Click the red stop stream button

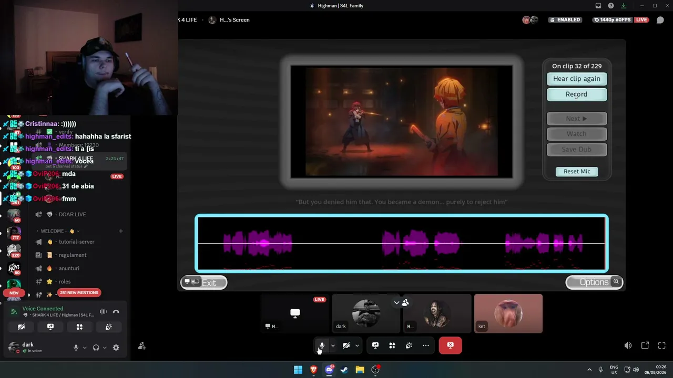(x=450, y=345)
